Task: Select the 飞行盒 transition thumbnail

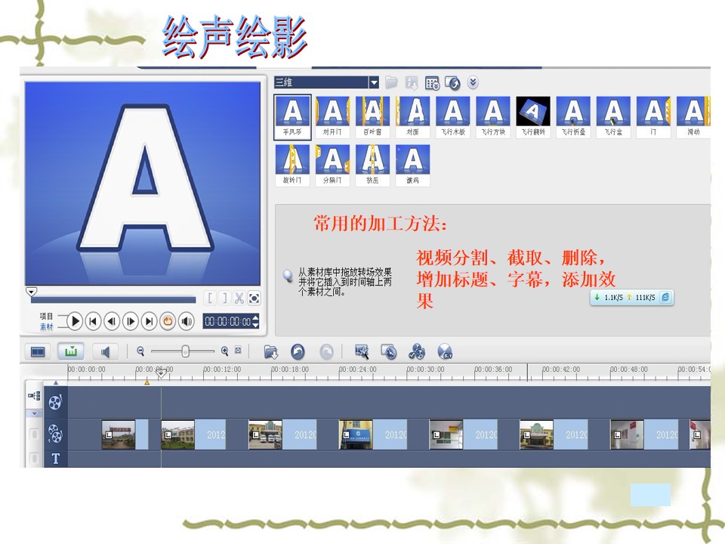Action: click(x=613, y=116)
